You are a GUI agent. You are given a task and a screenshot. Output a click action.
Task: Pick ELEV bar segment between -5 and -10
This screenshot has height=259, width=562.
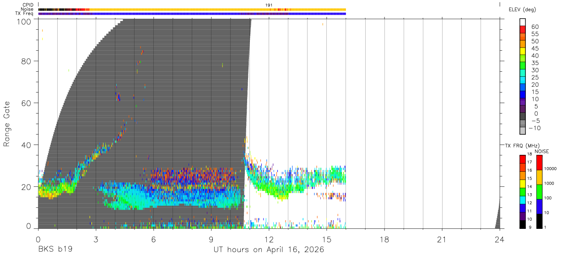coord(523,124)
